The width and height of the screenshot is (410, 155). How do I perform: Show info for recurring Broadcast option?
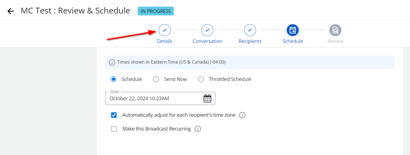(198, 129)
